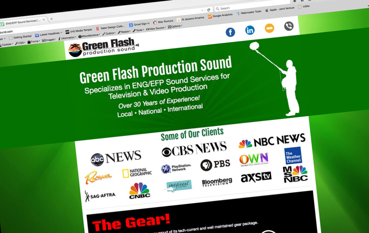The width and height of the screenshot is (369, 233).
Task: Click the CBS News client logo
Action: tap(194, 149)
